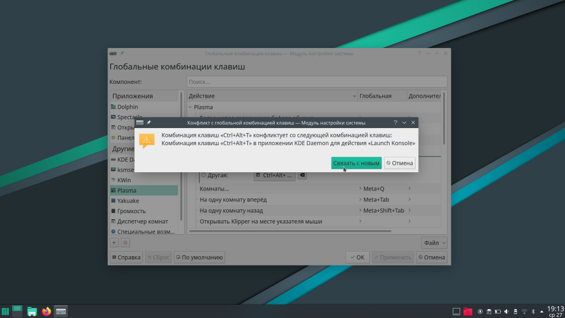Open Firefox from the taskbar
Viewport: 565px width, 318px height.
pos(46,311)
